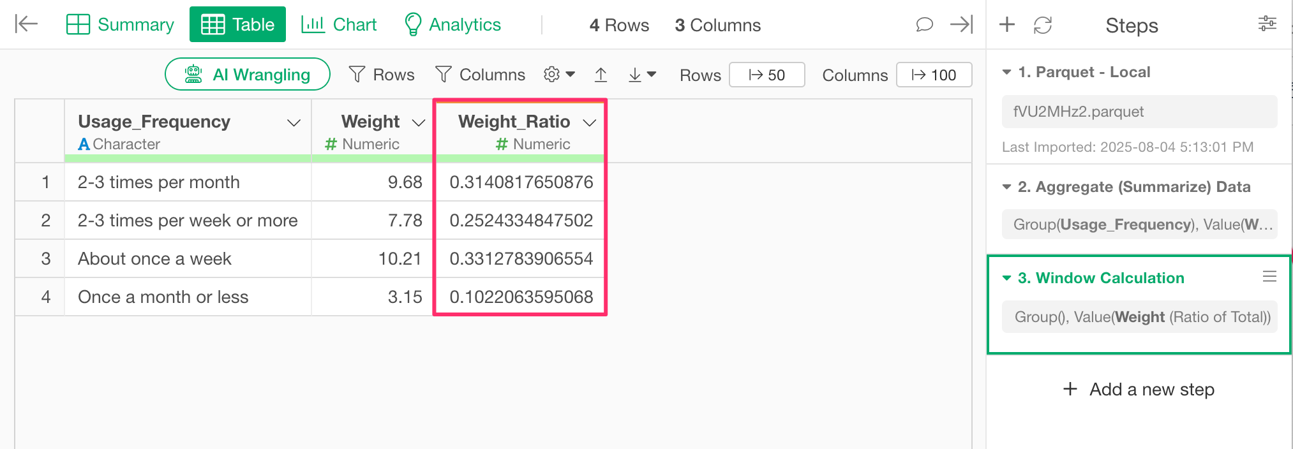Open the comment speech bubble icon

pos(924,25)
